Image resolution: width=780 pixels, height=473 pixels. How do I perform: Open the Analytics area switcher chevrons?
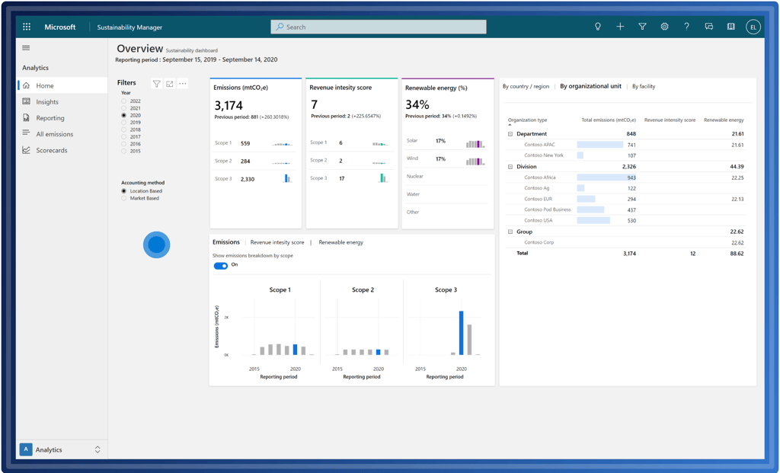(x=97, y=449)
